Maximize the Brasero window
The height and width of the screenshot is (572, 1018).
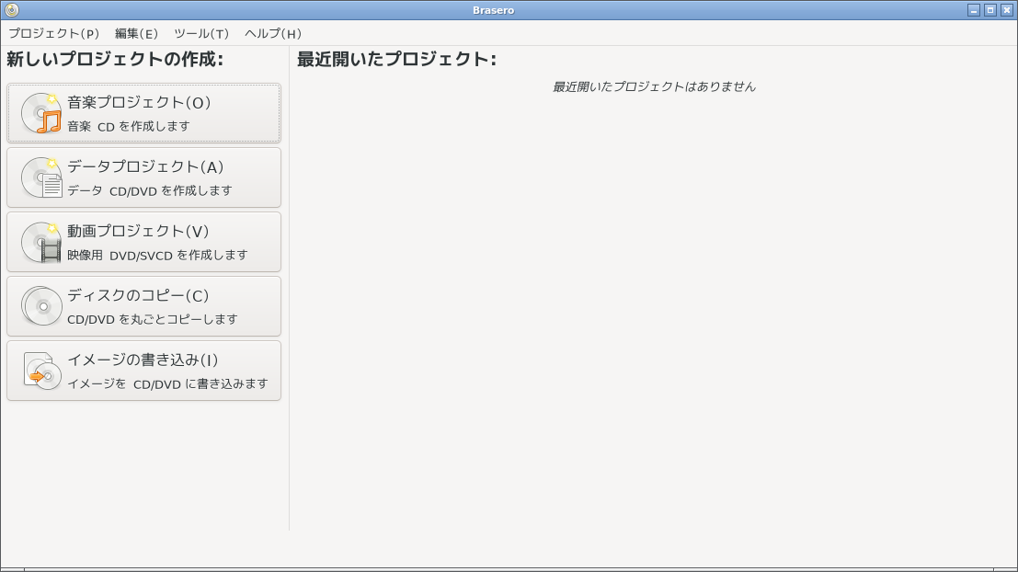point(990,10)
